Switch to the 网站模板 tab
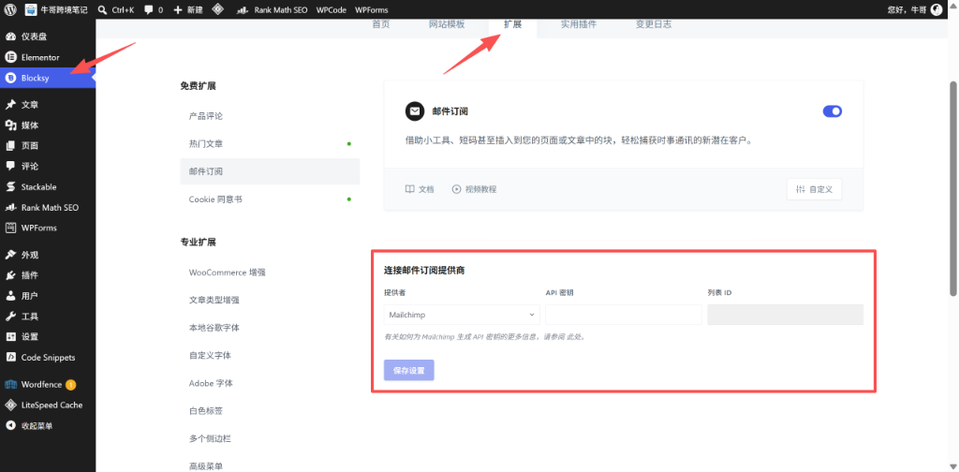Screen dimensions: 959x472 click(447, 24)
